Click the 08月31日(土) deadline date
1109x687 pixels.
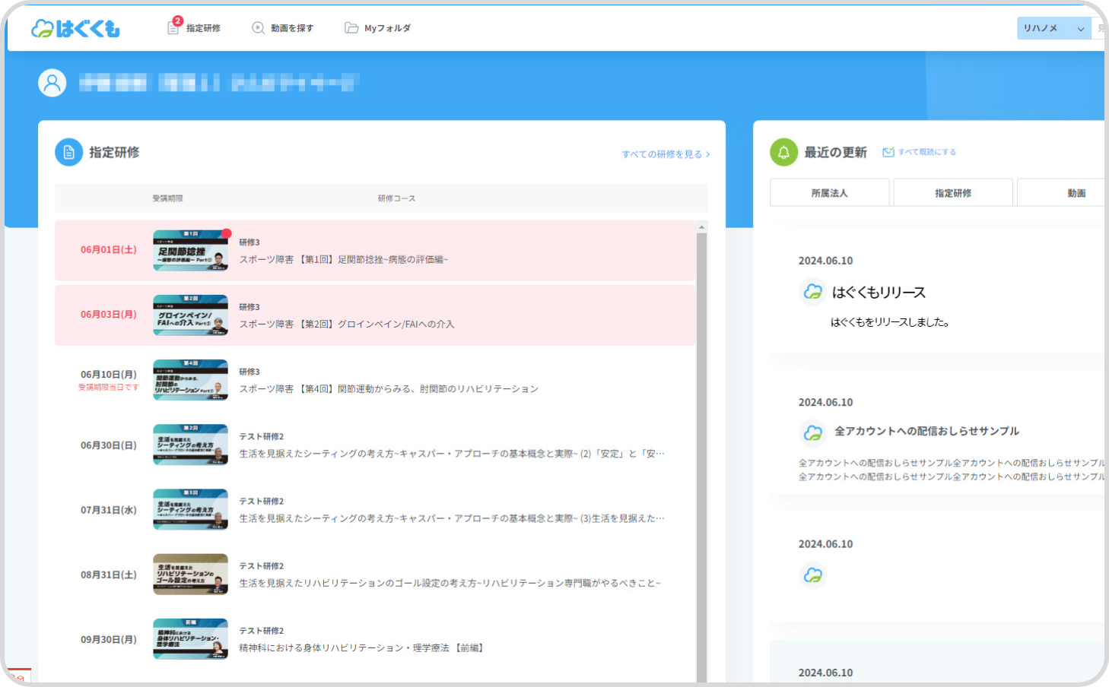tap(109, 575)
